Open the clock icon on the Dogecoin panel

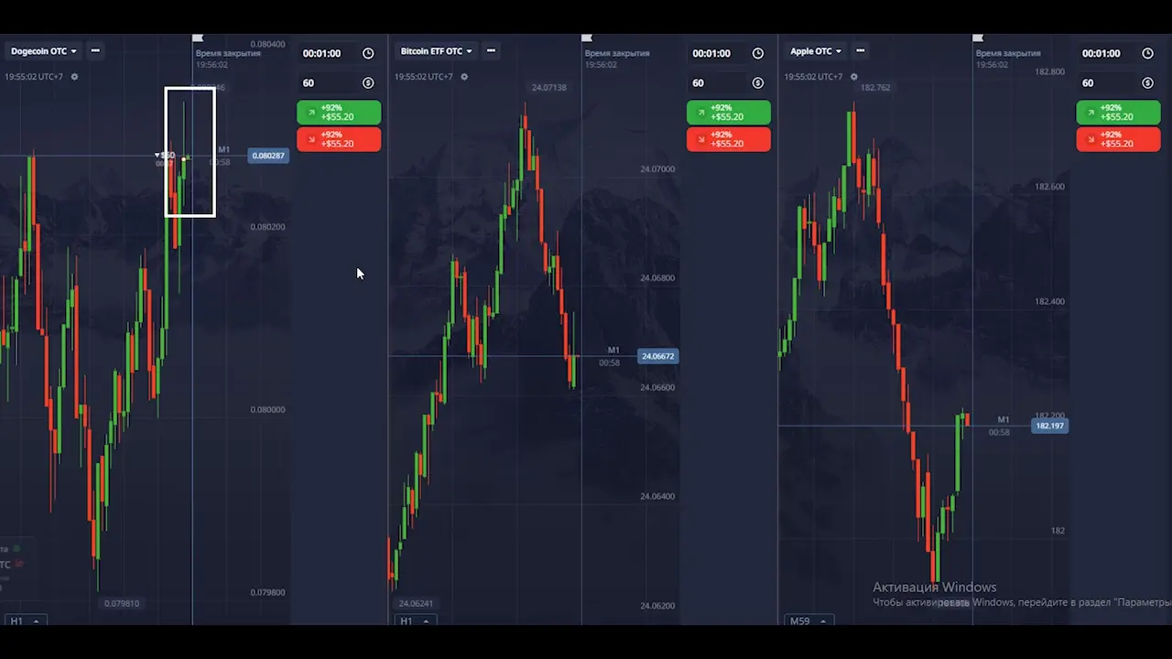tap(368, 53)
